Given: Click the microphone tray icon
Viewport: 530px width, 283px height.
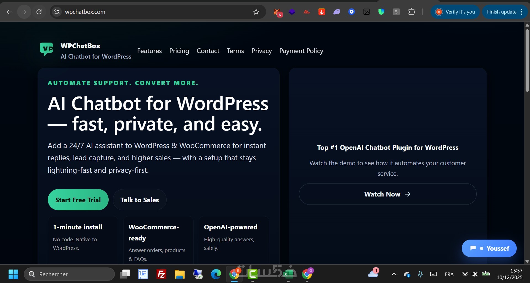Looking at the screenshot, I should pos(420,274).
